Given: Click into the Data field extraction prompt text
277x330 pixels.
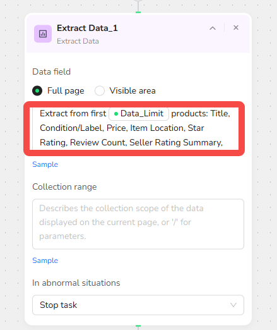Looking at the screenshot, I should click(134, 128).
